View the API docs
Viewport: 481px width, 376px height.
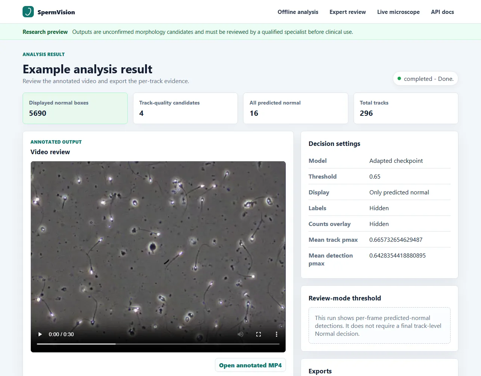pos(442,12)
